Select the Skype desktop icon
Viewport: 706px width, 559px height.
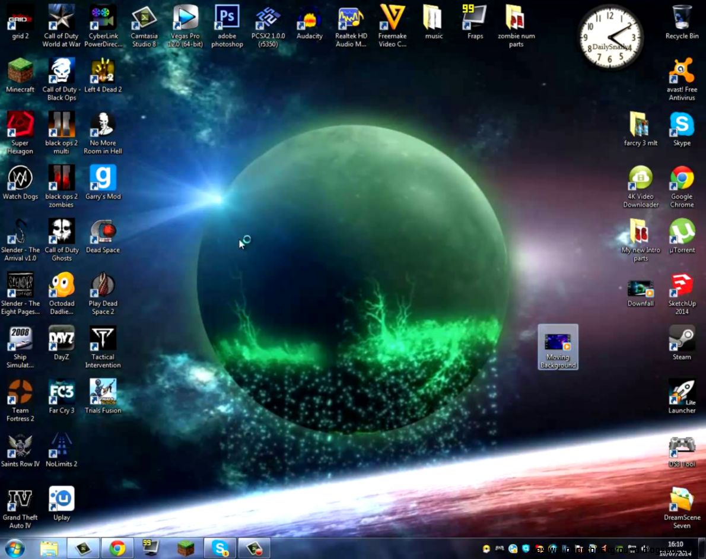coord(682,129)
